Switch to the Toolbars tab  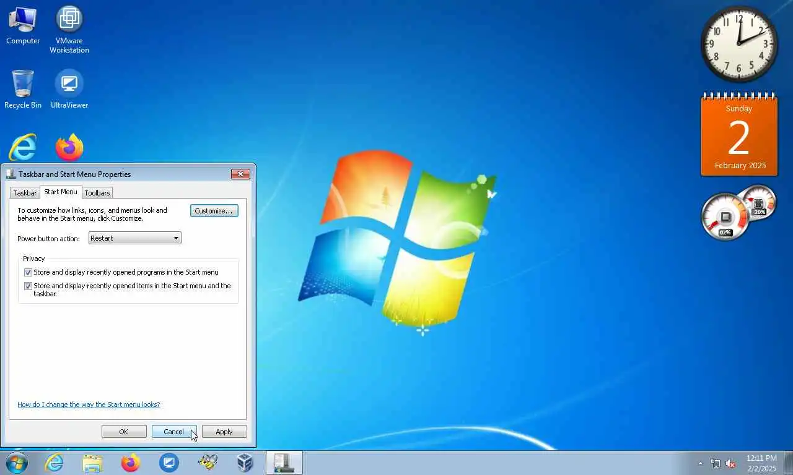97,193
